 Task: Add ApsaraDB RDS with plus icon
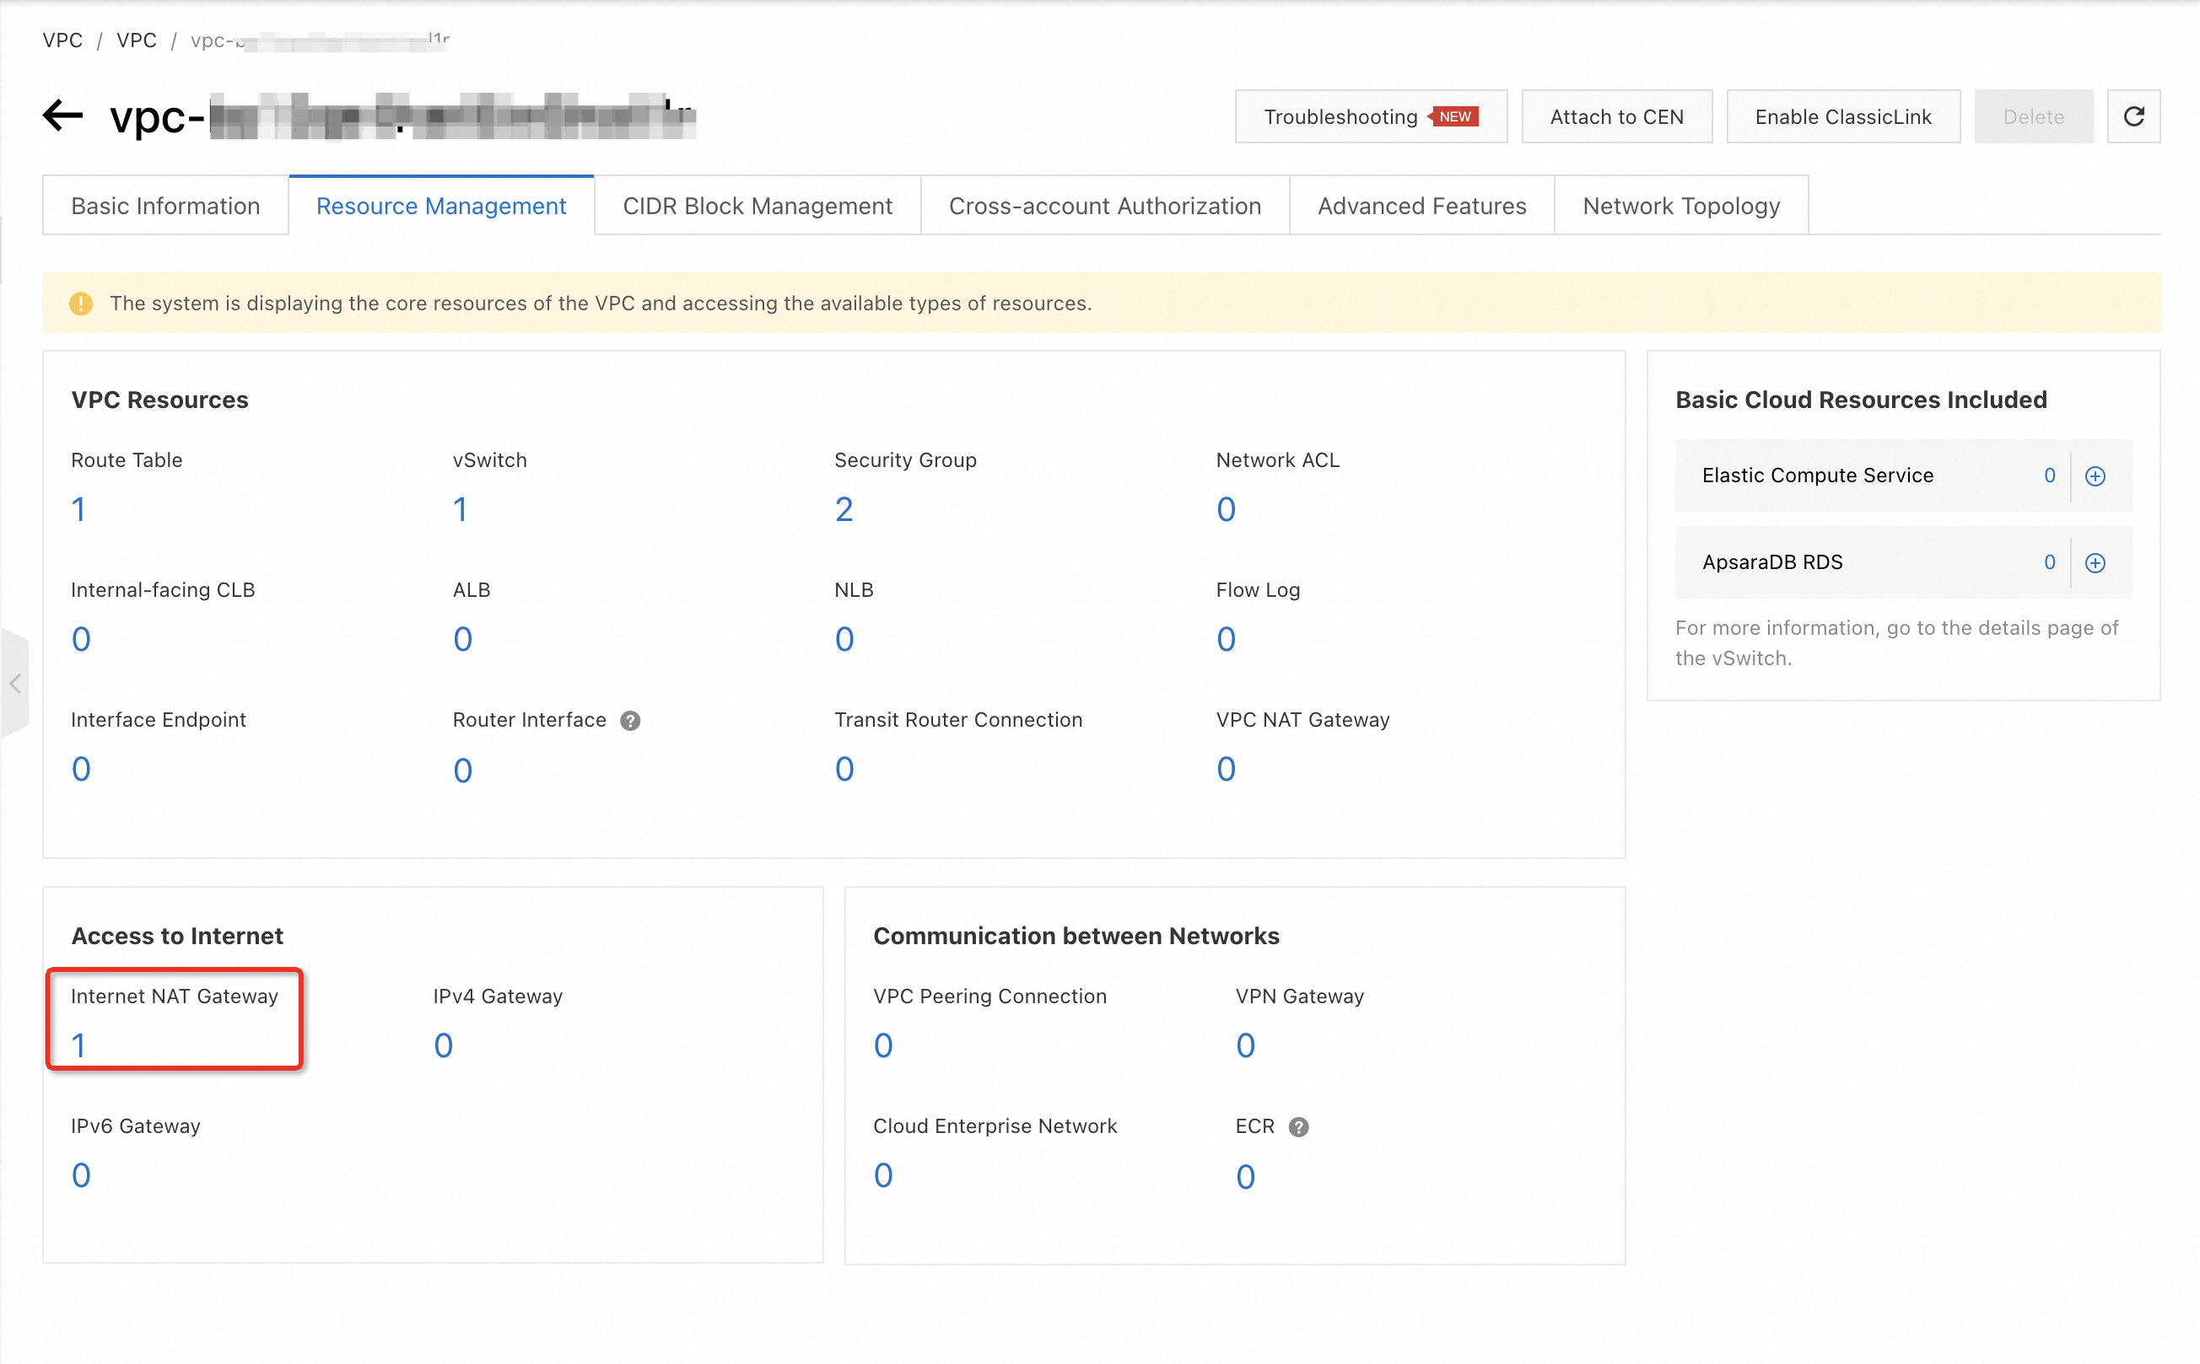2095,562
